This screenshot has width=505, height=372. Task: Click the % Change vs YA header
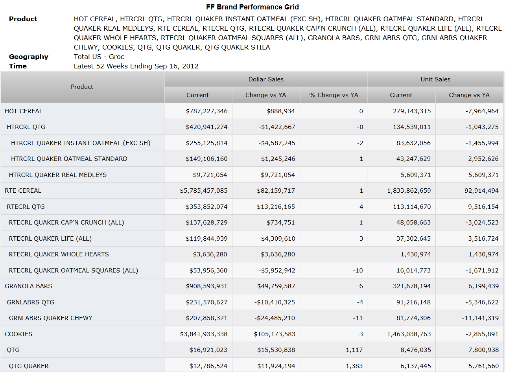point(334,95)
